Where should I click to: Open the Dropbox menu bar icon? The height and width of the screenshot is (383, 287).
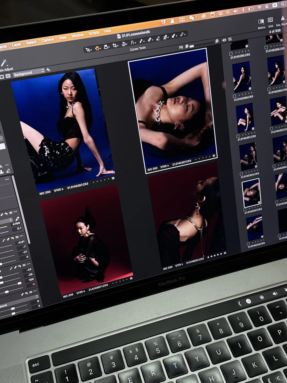[x=163, y=23]
